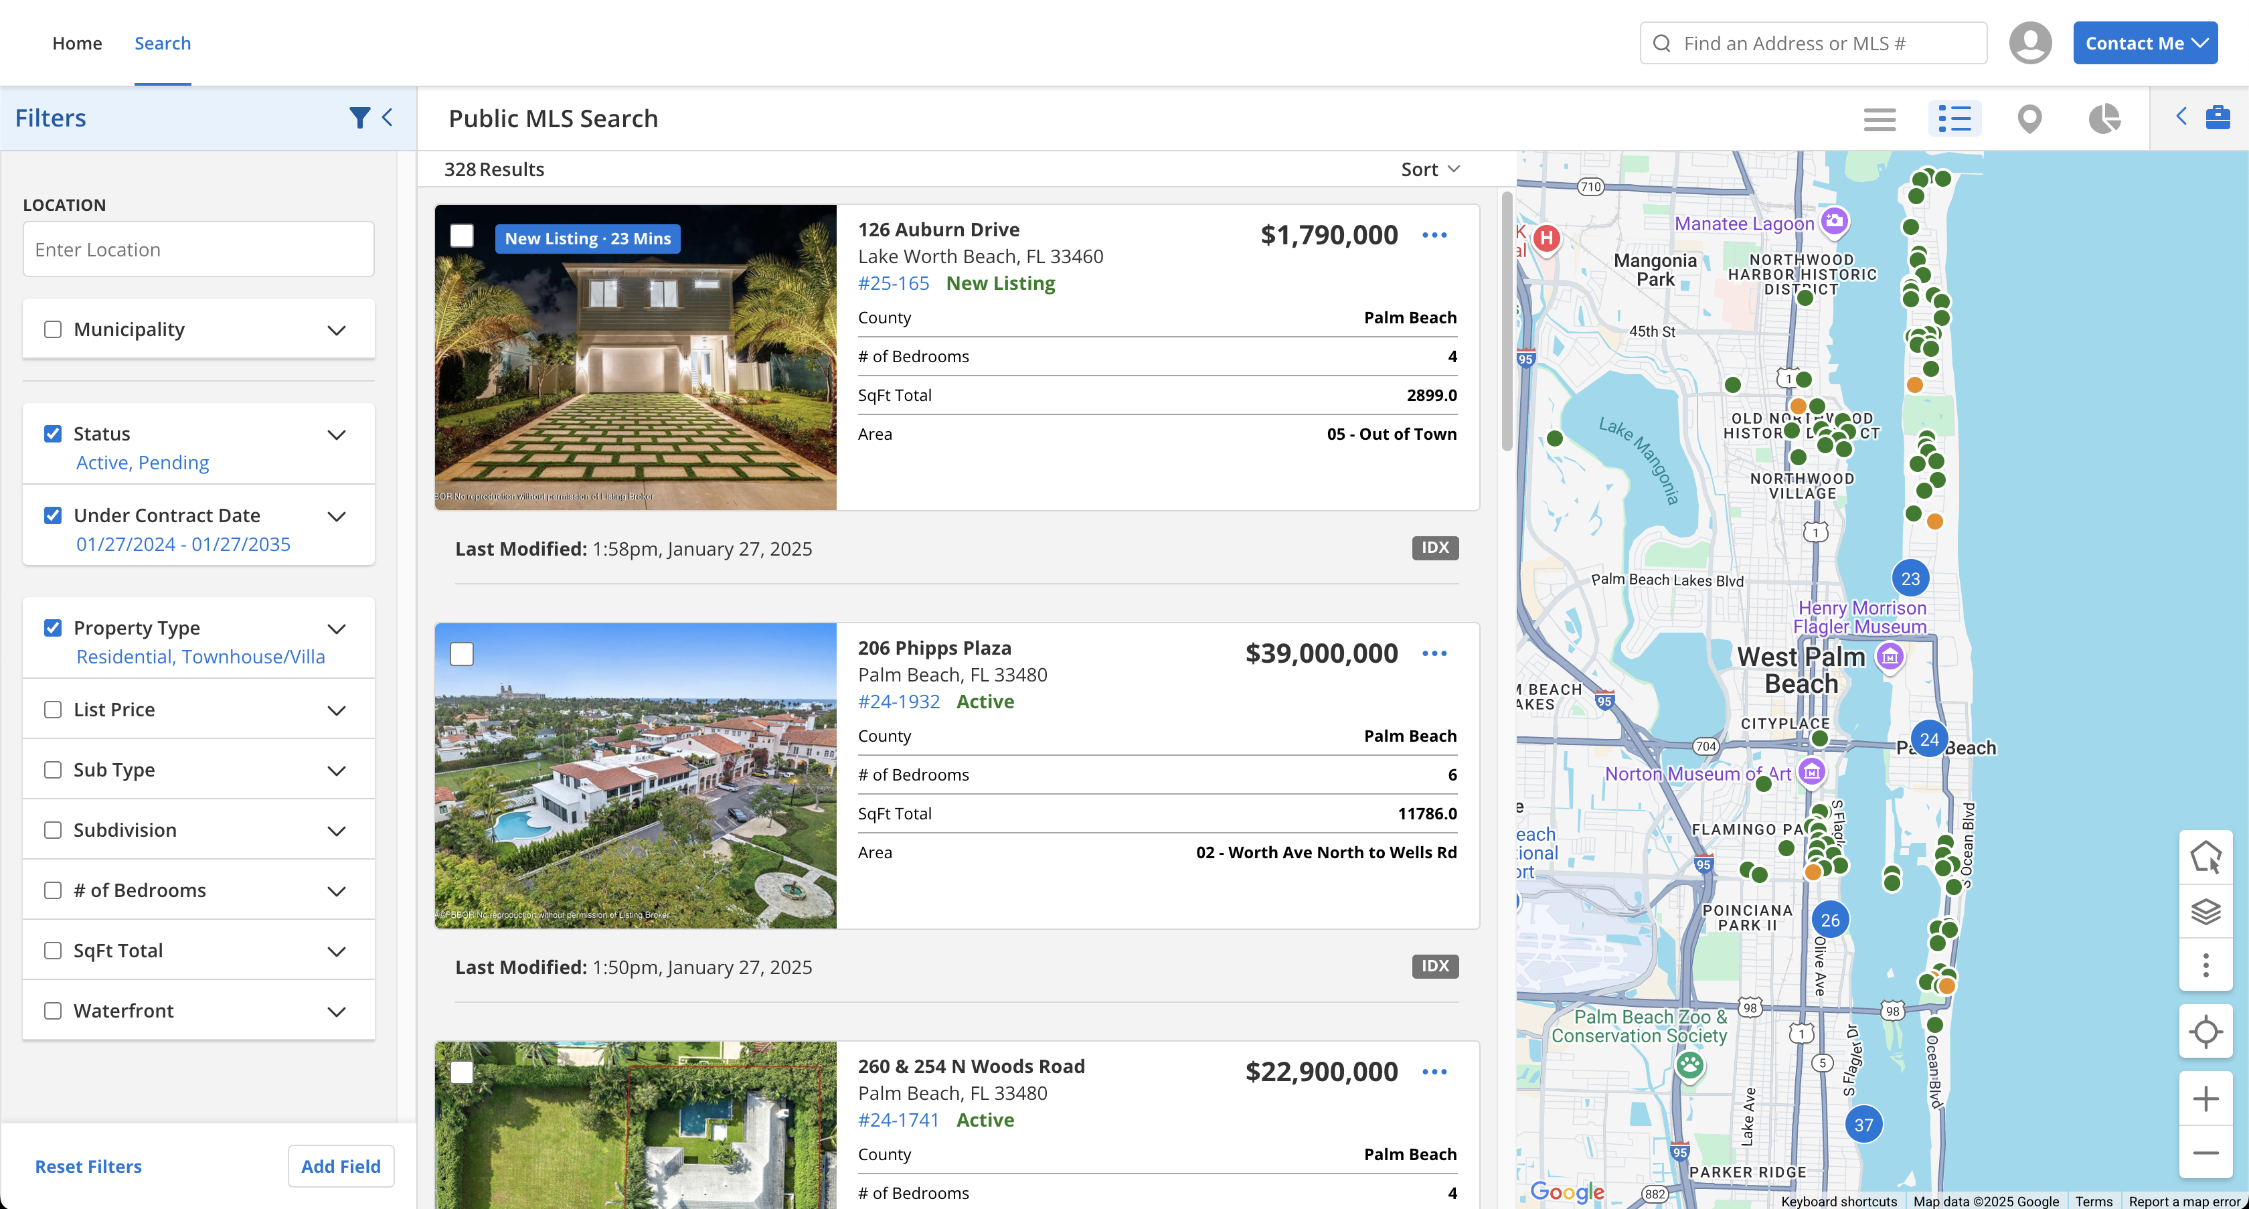Enable the Sub Type filter checkbox

pyautogui.click(x=54, y=770)
